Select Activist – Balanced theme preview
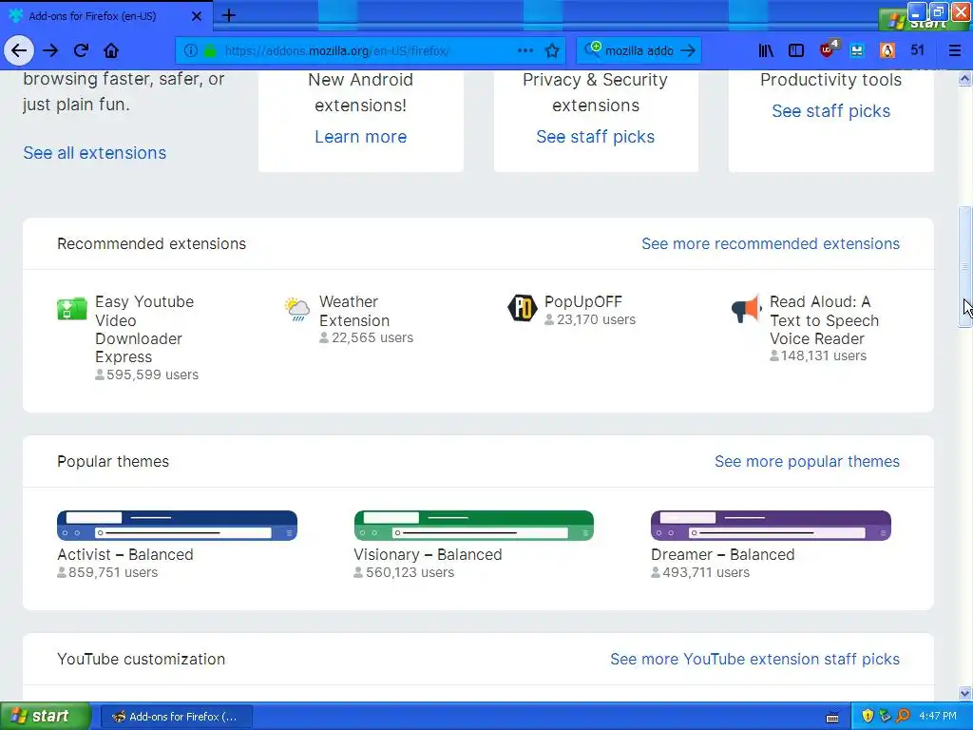This screenshot has width=973, height=730. click(x=177, y=525)
